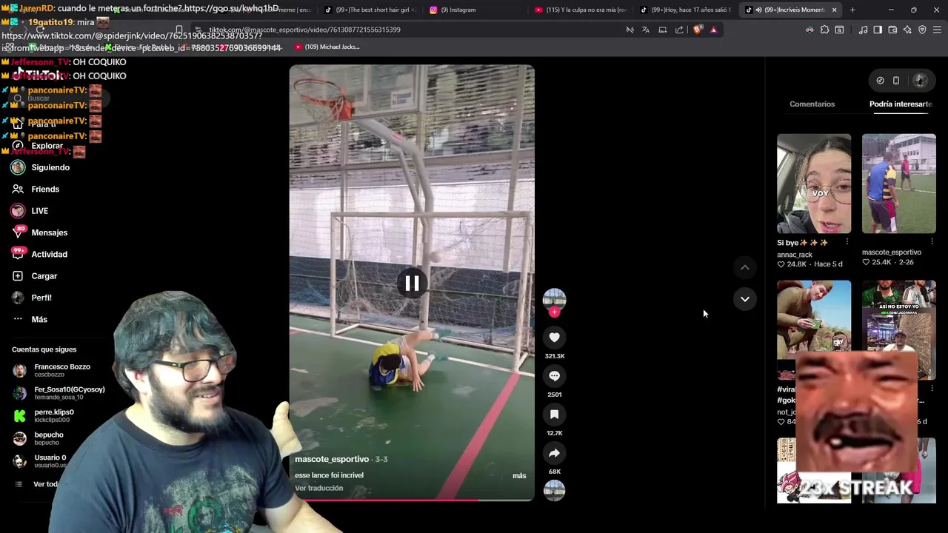This screenshot has height=533, width=948.
Task: Click the share page icon in address bar
Action: (679, 30)
